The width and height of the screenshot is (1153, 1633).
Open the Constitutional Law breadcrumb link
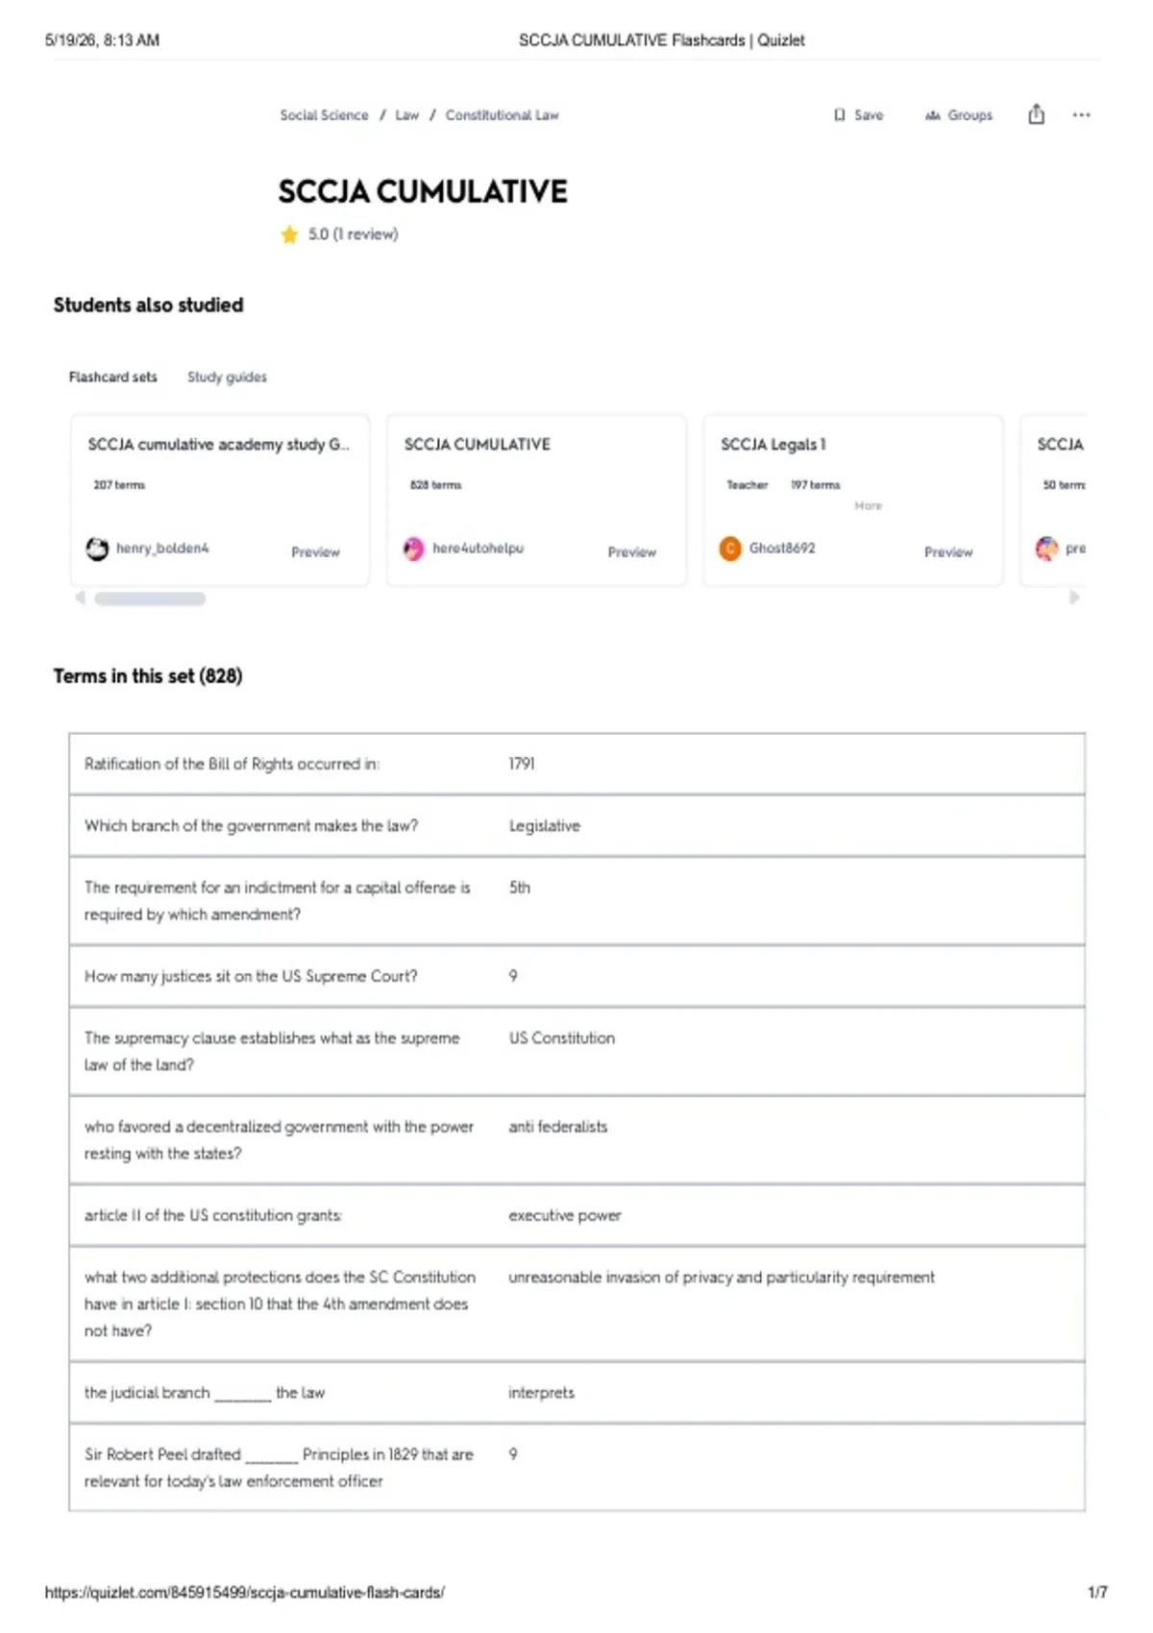tap(502, 115)
